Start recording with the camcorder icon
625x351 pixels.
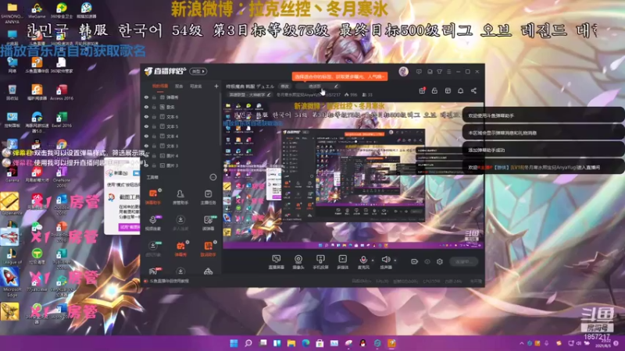click(415, 261)
